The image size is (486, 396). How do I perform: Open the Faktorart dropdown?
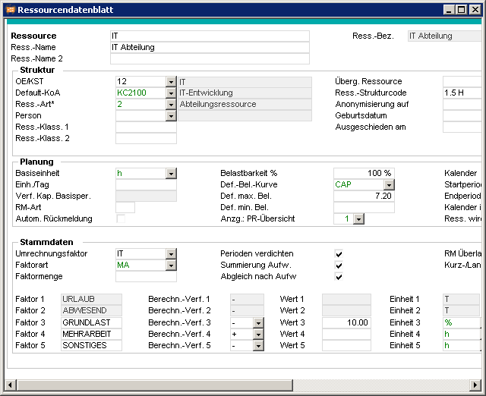[x=171, y=266]
